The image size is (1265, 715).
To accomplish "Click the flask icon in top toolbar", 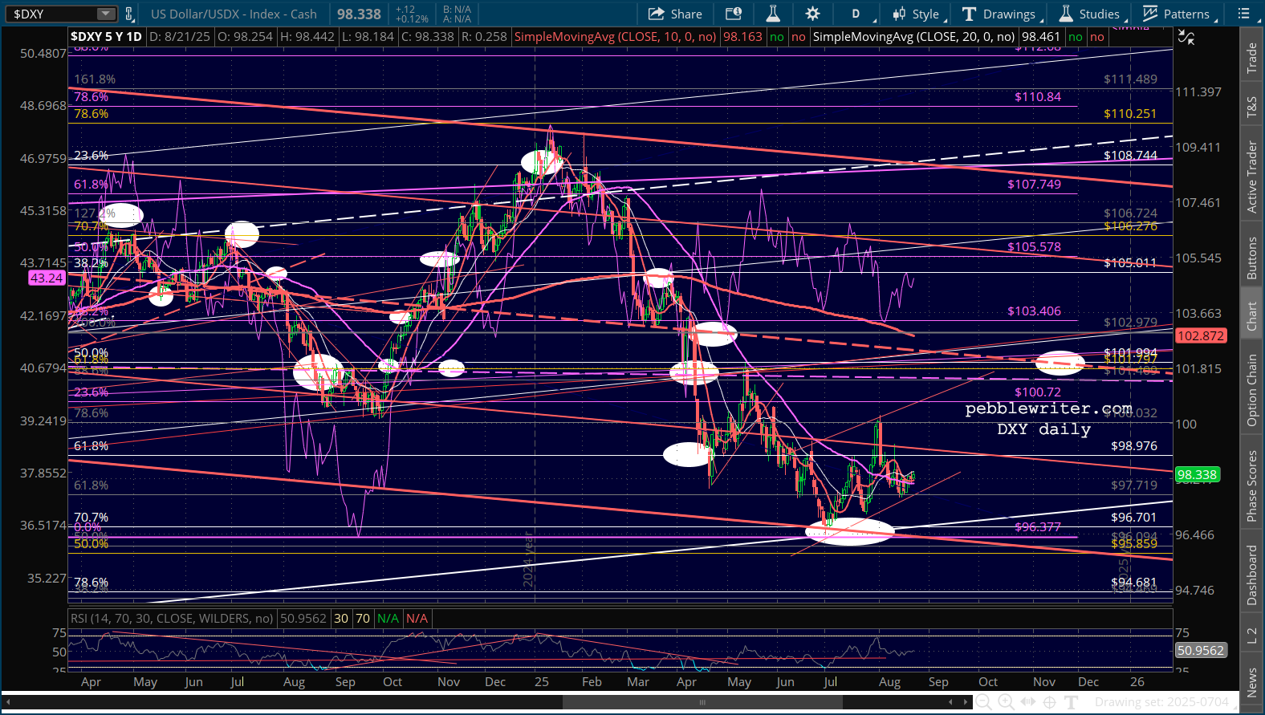I will click(x=773, y=14).
